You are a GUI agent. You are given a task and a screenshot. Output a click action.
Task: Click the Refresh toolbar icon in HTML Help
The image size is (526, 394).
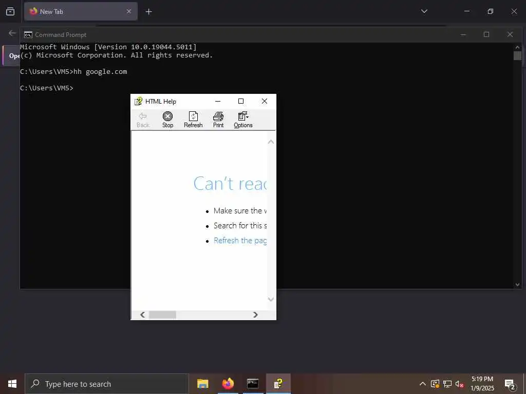point(193,120)
